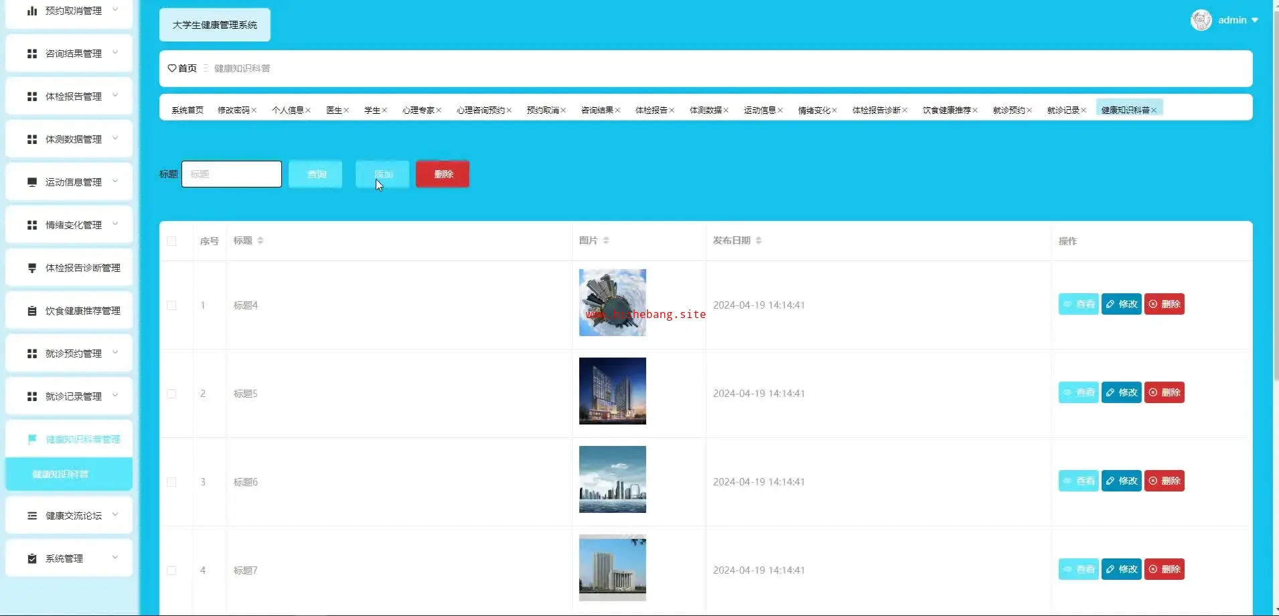Tick the checkbox for row 标题4
The width and height of the screenshot is (1279, 616).
171,305
